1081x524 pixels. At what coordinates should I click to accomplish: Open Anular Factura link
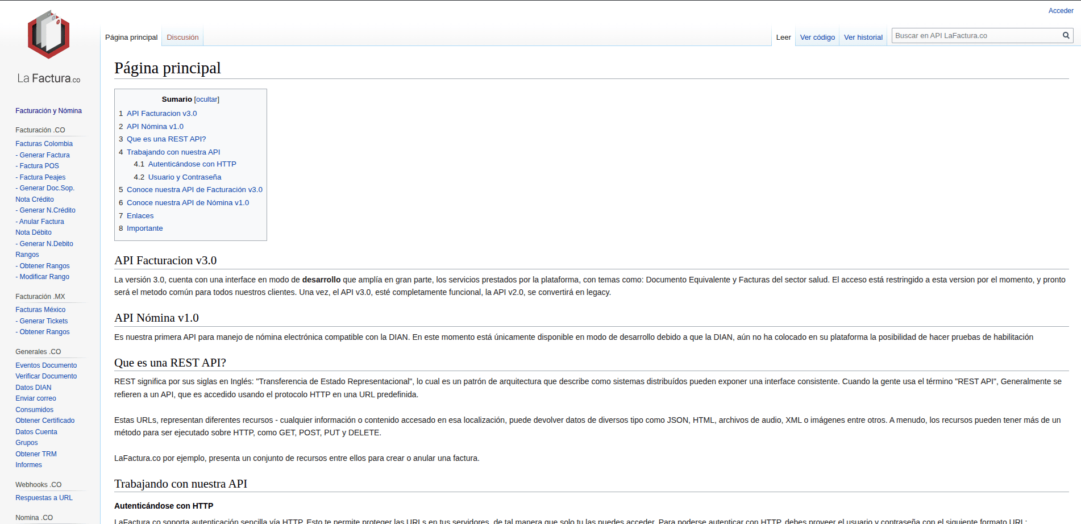point(40,222)
